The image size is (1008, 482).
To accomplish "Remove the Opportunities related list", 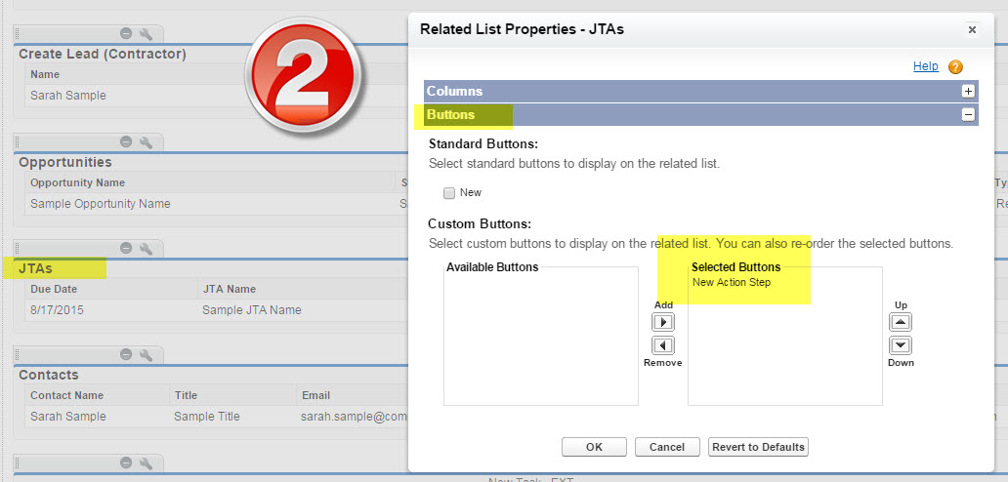I will pos(126,141).
